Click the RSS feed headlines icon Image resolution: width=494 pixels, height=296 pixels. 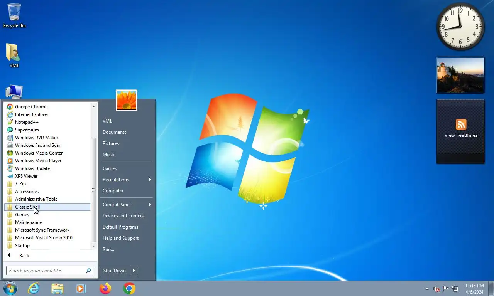(461, 124)
